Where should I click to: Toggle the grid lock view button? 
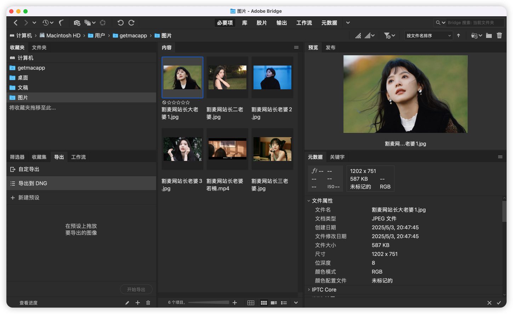click(251, 303)
